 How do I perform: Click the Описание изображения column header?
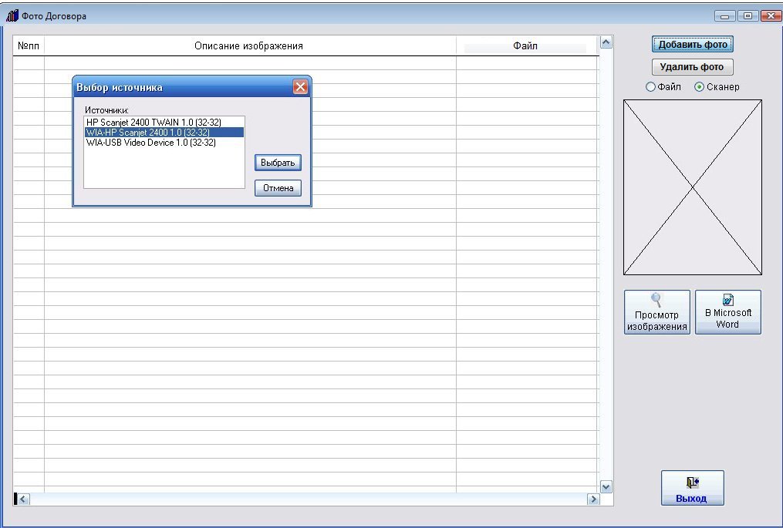[250, 46]
